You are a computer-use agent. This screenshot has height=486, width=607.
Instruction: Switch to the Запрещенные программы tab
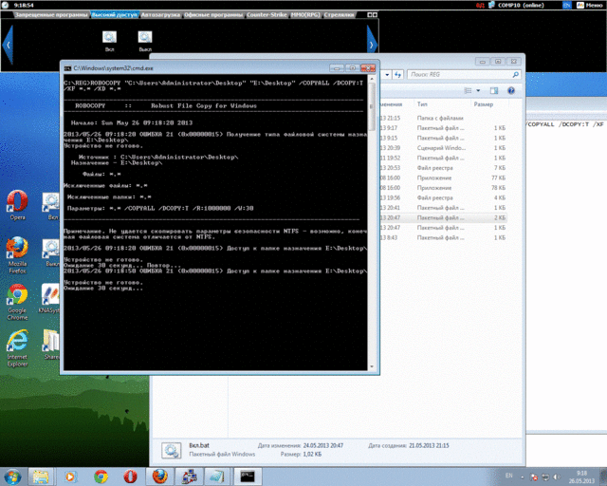[51, 15]
